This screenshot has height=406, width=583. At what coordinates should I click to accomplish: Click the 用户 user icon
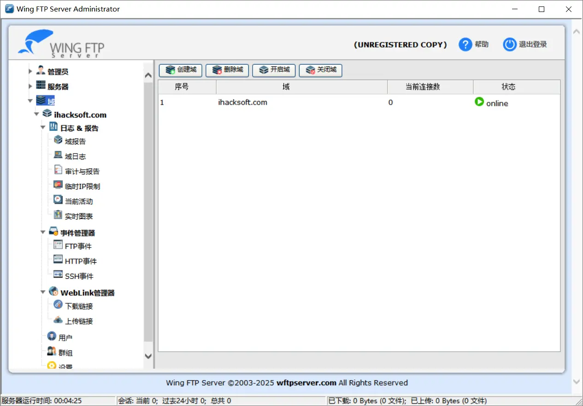click(52, 336)
